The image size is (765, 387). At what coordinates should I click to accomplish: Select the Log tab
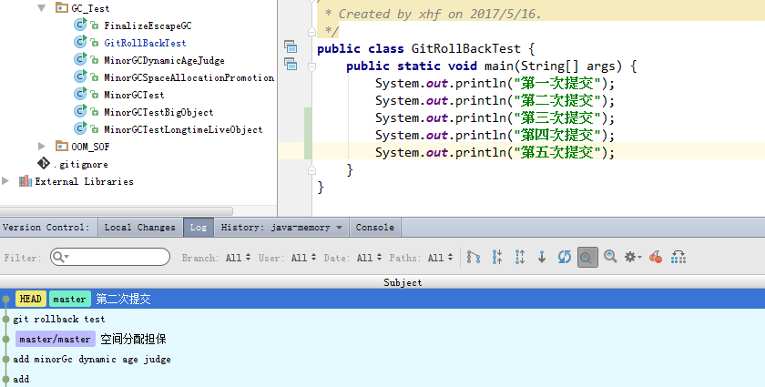coord(199,228)
